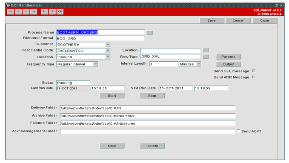Image resolution: width=289 pixels, height=163 pixels.
Task: Click the Interval Length label
Action: click(134, 63)
